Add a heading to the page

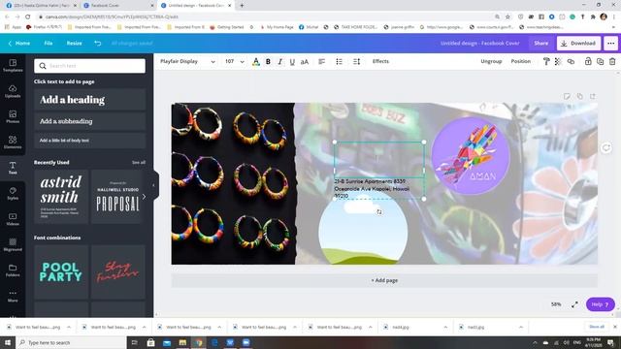(x=90, y=99)
